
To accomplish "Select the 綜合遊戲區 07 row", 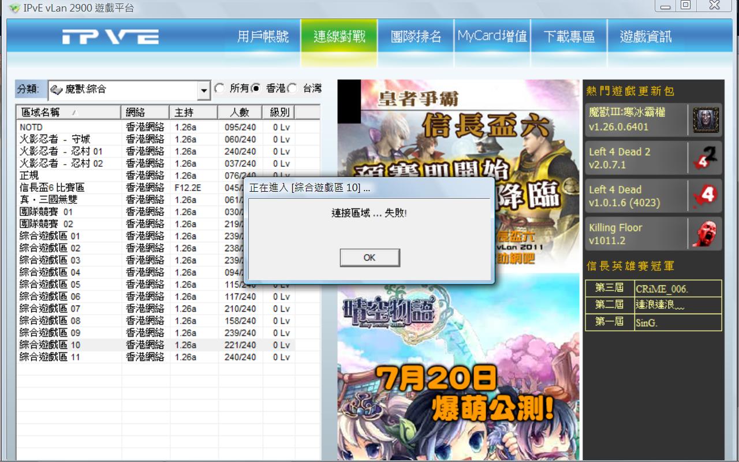I will pos(156,309).
